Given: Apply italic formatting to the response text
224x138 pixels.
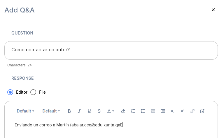Looking at the screenshot, I should [79, 111].
